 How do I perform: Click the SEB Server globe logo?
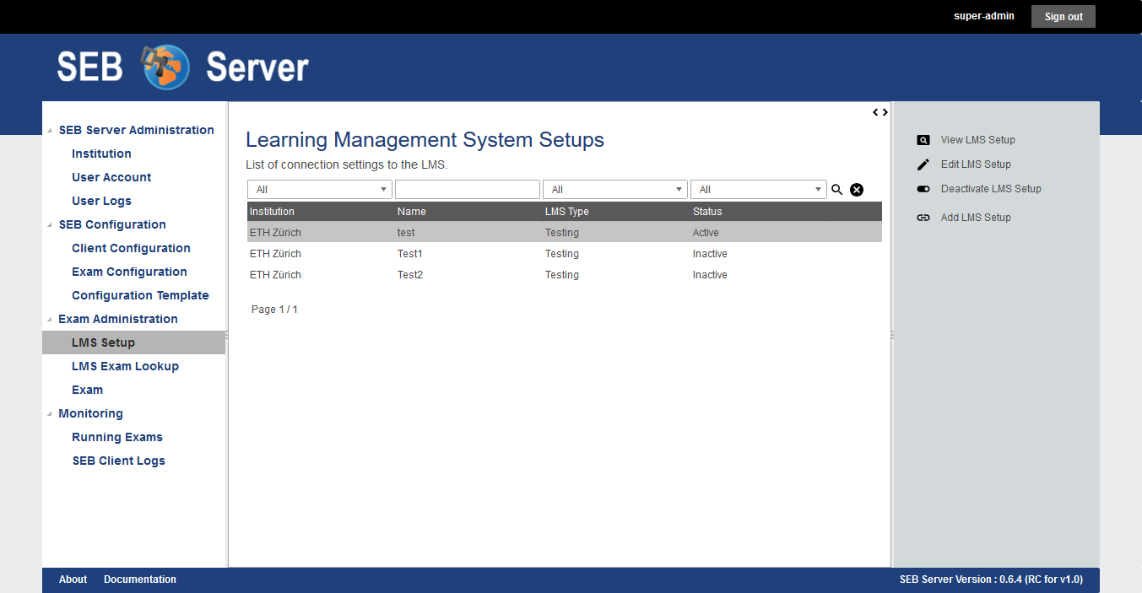click(166, 67)
